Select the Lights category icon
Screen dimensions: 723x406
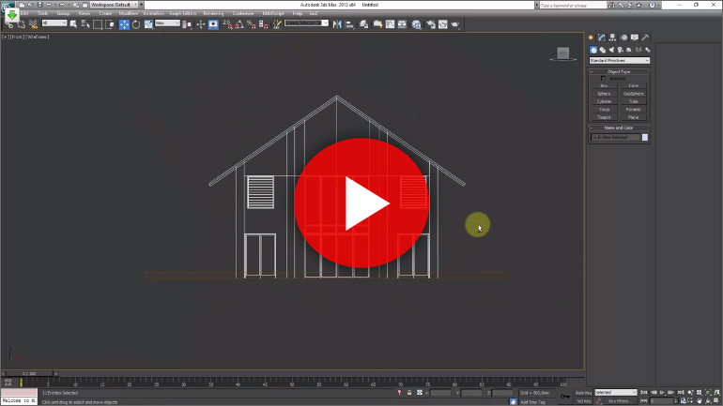[x=611, y=50]
